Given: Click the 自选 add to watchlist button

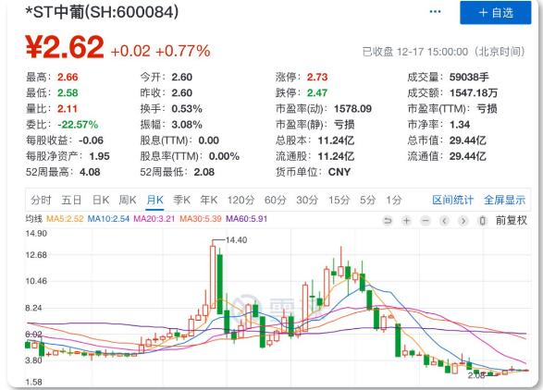Looking at the screenshot, I should coord(495,13).
